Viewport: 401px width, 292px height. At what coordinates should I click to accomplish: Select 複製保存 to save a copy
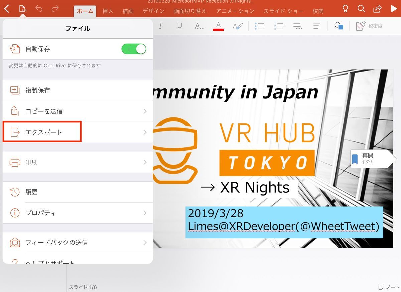[x=78, y=90]
